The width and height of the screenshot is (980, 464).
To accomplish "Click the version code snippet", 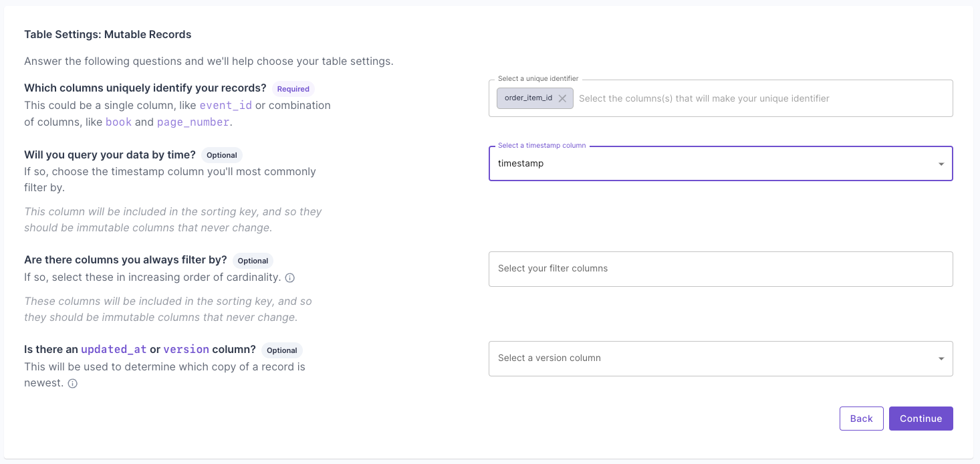I will pyautogui.click(x=186, y=348).
